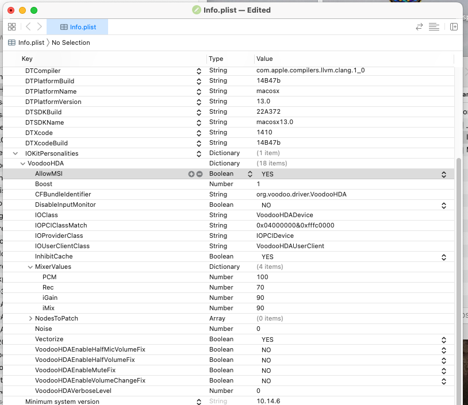Open the DTPlatformName key name stepper
The height and width of the screenshot is (405, 468).
pos(199,91)
